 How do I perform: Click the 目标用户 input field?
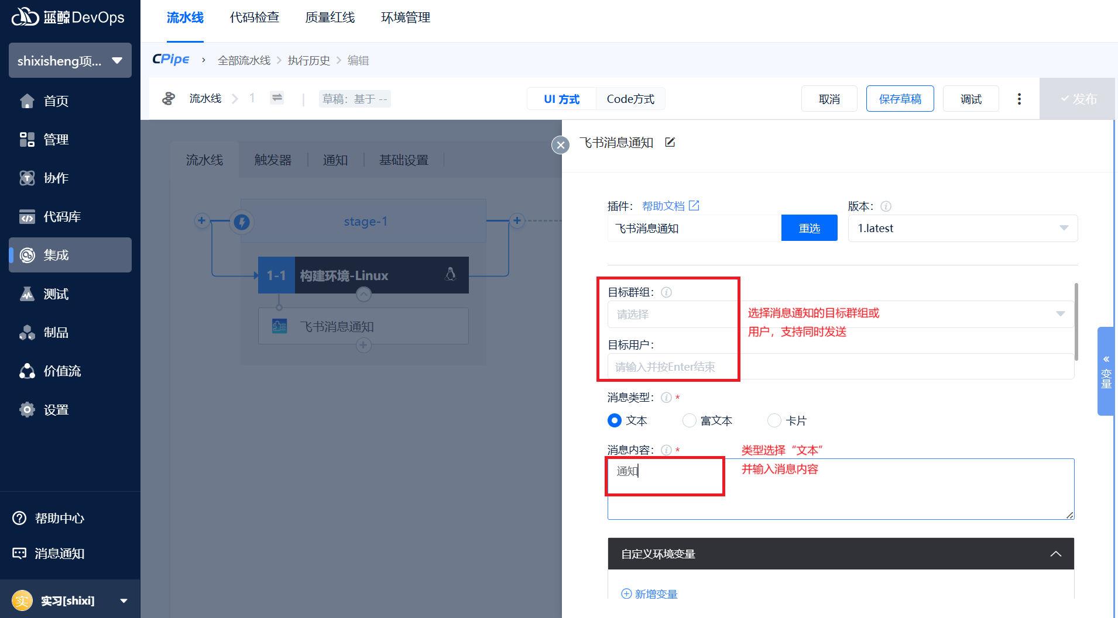click(x=841, y=367)
